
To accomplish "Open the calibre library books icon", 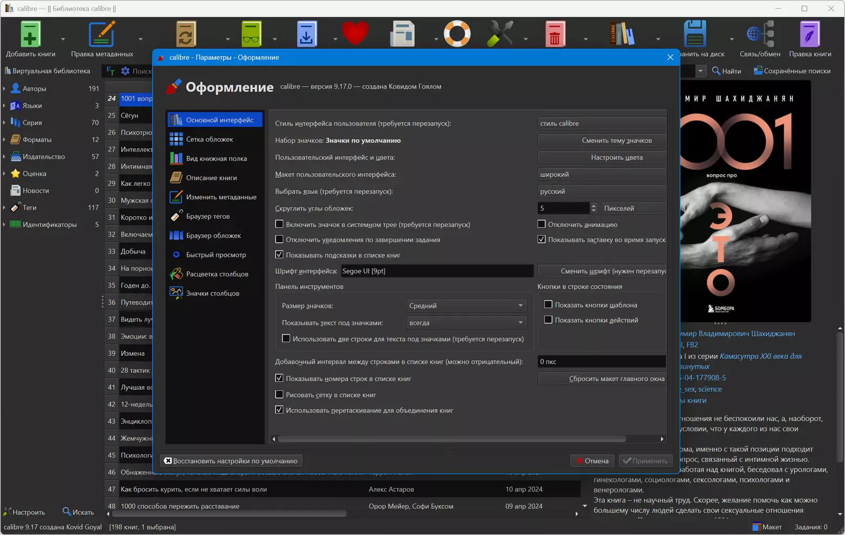I will [622, 34].
